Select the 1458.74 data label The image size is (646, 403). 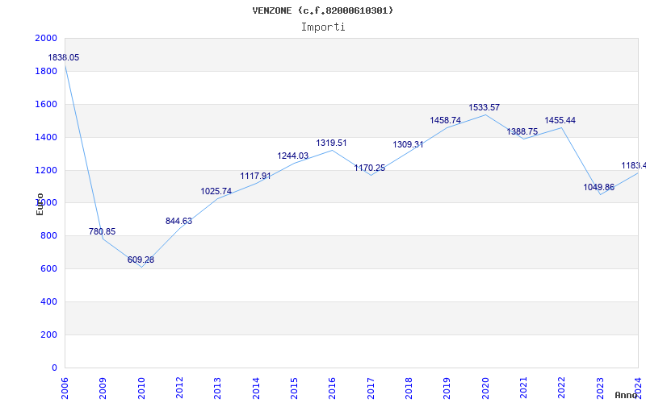coord(446,120)
